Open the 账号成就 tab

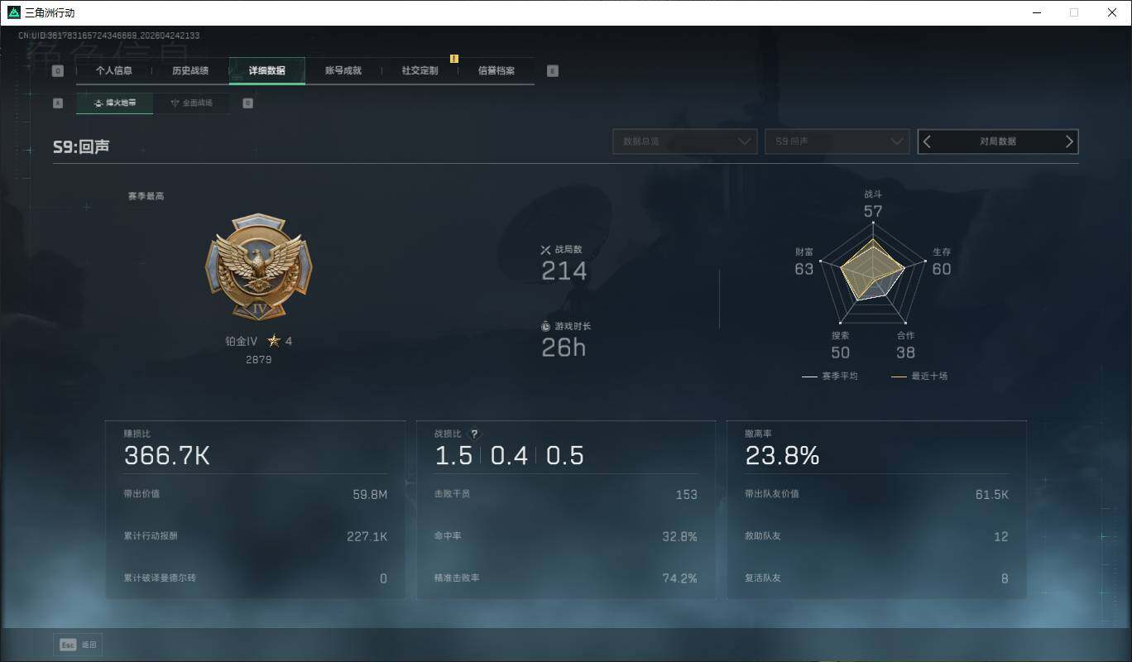[343, 70]
